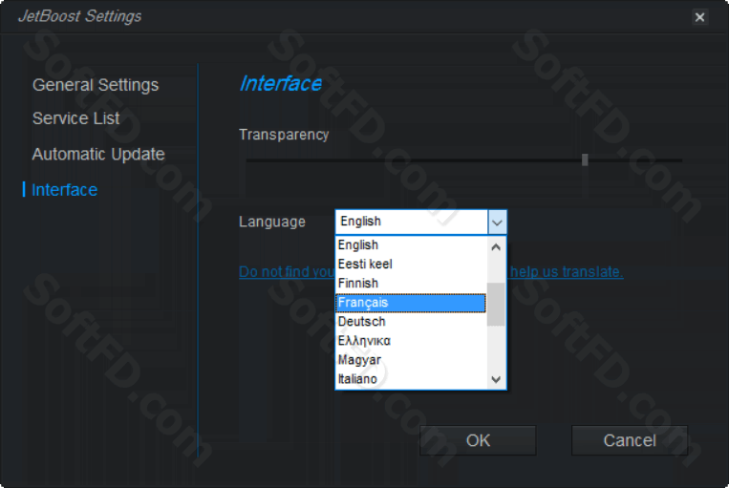Click the Language combo box field showing English

(412, 222)
